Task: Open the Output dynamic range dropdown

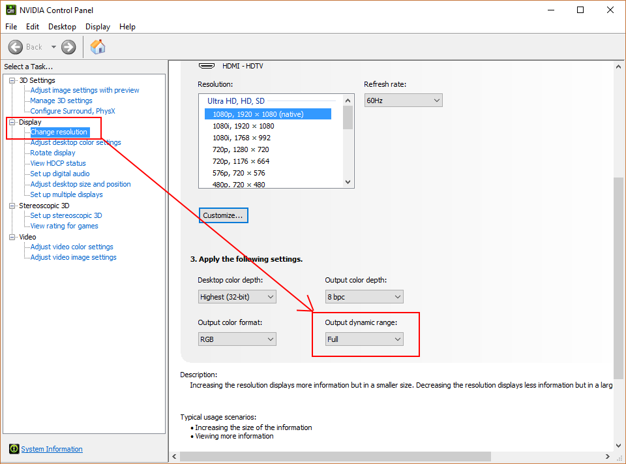Action: (x=364, y=339)
